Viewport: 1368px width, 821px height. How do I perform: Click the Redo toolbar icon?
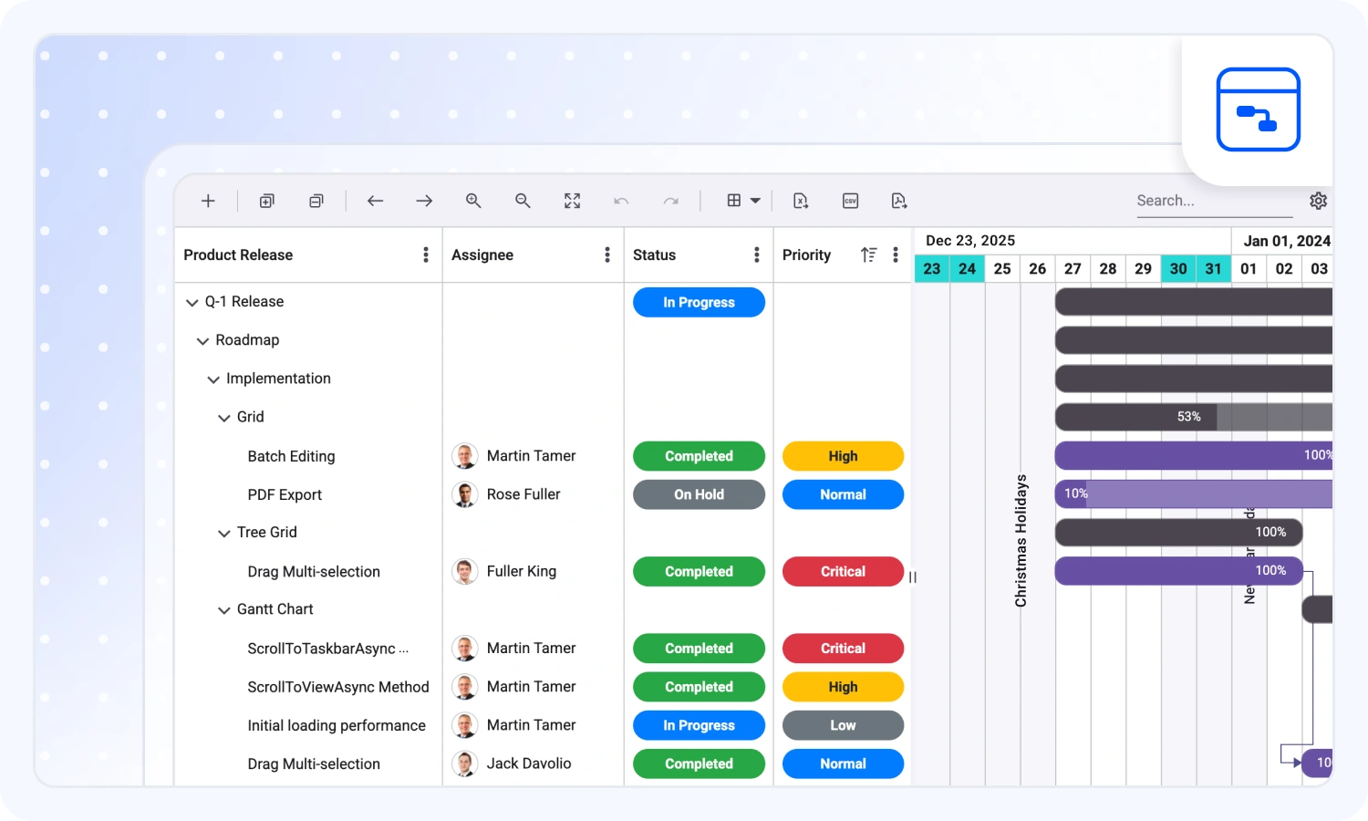pos(671,201)
